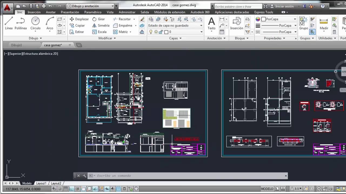
Task: Insert a table from Anotación panel
Action: click(x=222, y=32)
